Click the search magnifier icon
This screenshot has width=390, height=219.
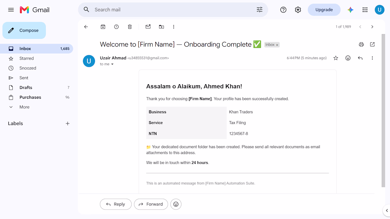tap(86, 10)
